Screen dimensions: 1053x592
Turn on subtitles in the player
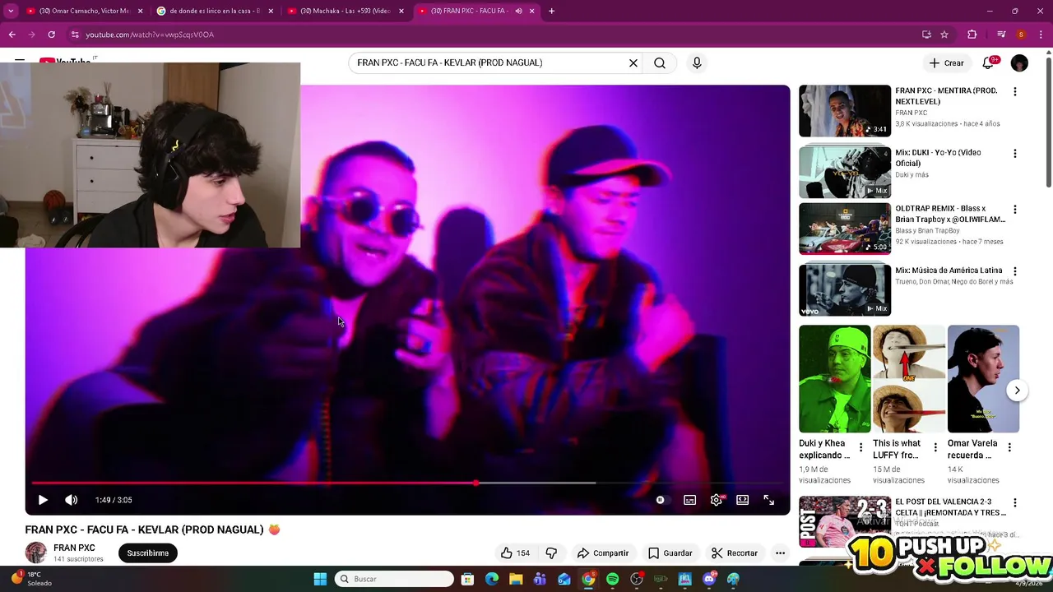click(x=690, y=500)
